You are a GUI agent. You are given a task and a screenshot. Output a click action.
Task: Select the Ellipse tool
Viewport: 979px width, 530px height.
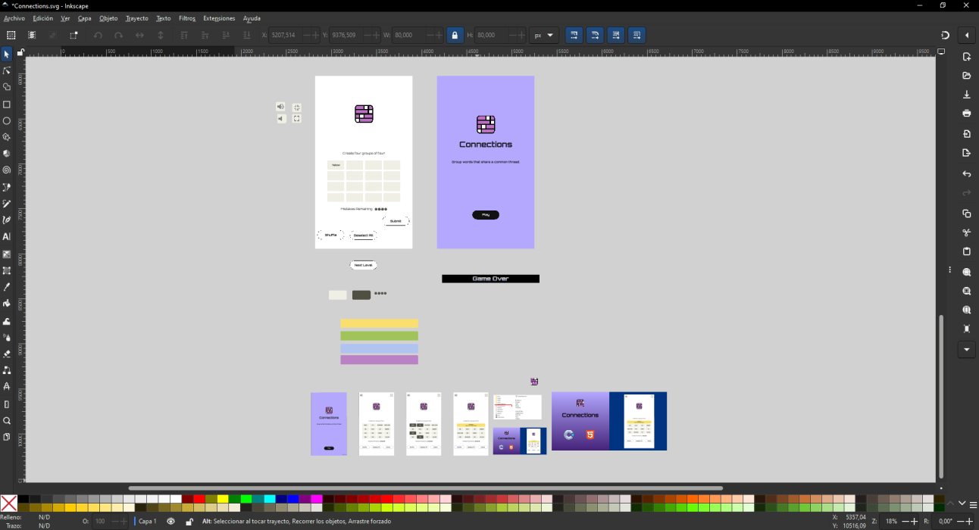point(7,121)
